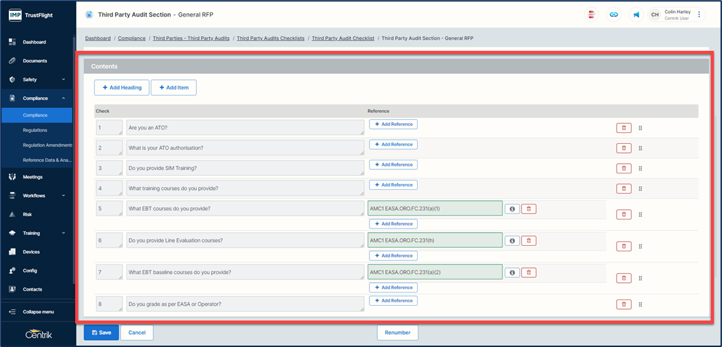Viewport: 722px width, 347px height.
Task: Click the blue link icon in header
Action: pyautogui.click(x=613, y=14)
